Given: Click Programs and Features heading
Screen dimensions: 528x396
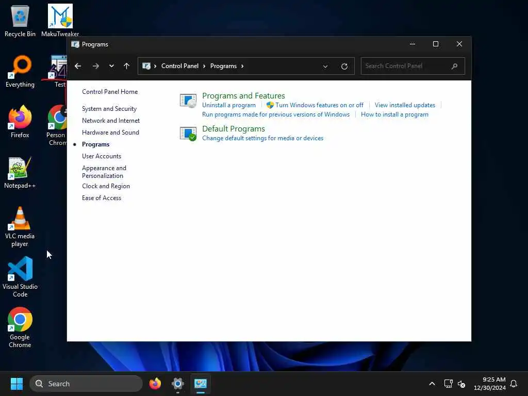Looking at the screenshot, I should 243,95.
